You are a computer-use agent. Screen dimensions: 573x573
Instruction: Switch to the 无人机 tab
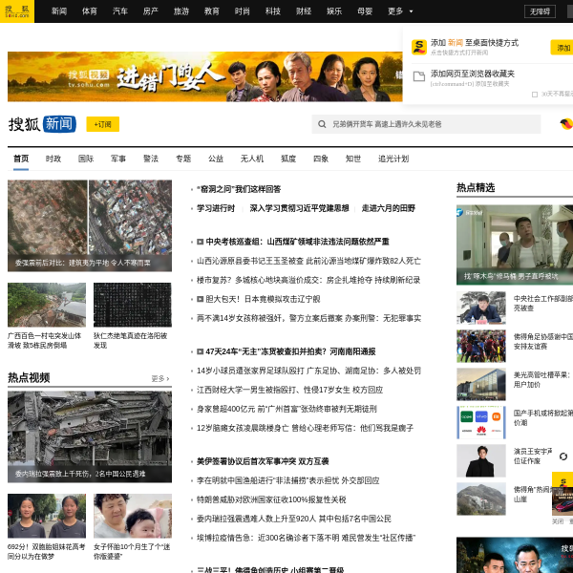coord(252,159)
